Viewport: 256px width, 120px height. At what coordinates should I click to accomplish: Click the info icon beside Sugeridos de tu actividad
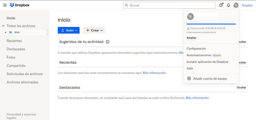(x=108, y=42)
